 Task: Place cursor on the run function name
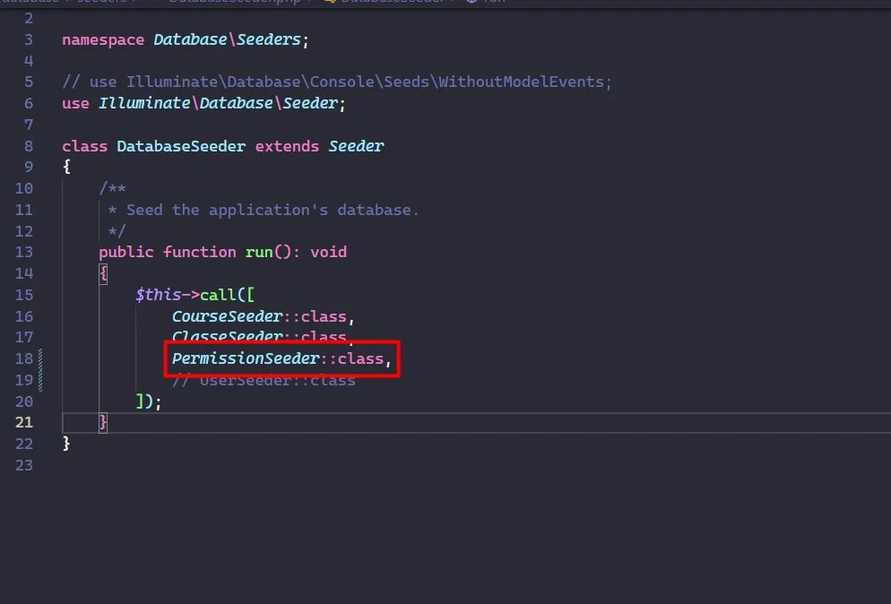(x=259, y=252)
